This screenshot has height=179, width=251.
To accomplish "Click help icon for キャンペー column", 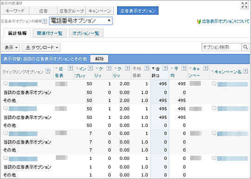I will pos(205,68).
